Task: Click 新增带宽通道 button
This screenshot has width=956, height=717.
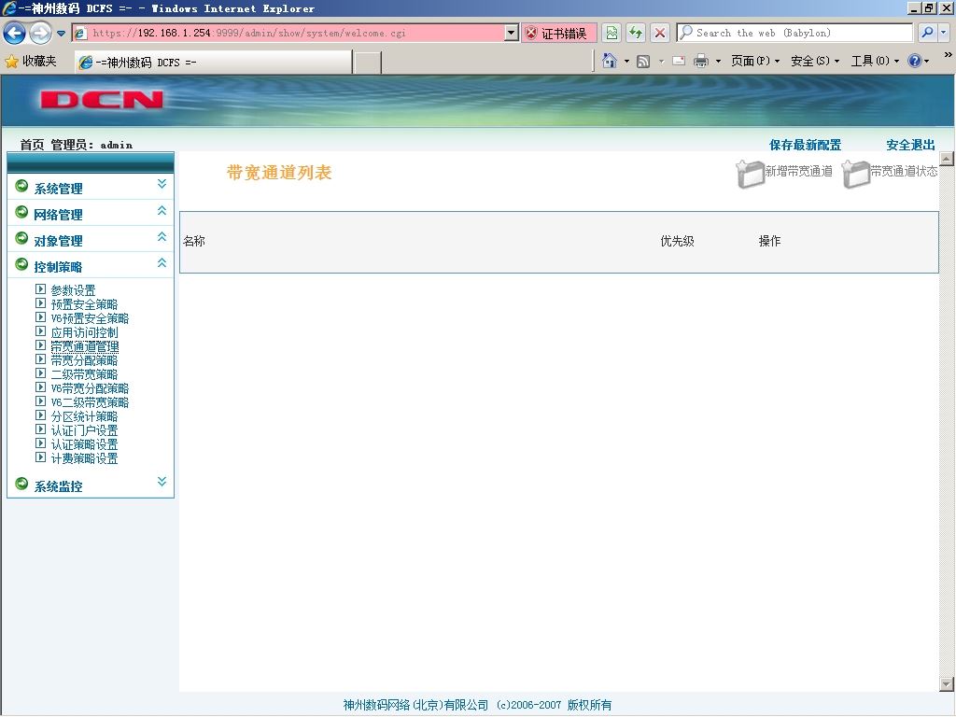Action: pos(784,173)
